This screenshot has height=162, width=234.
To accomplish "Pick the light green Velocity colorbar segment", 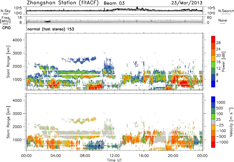I will click(213, 117).
